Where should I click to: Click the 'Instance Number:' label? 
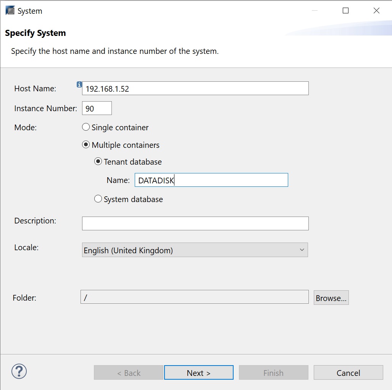(x=45, y=108)
